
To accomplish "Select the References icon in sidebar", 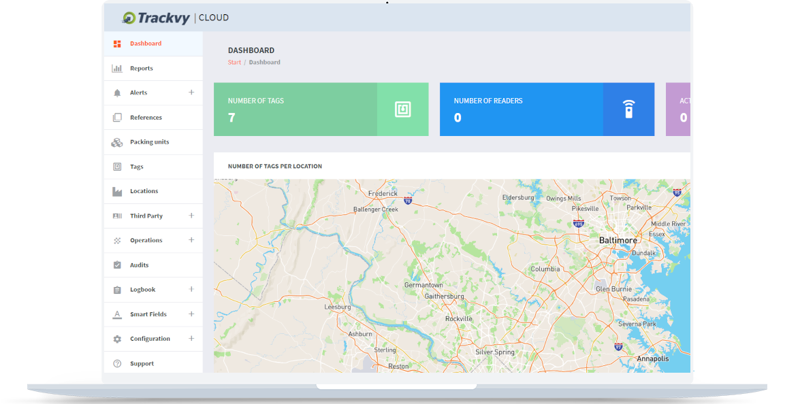I will 116,117.
